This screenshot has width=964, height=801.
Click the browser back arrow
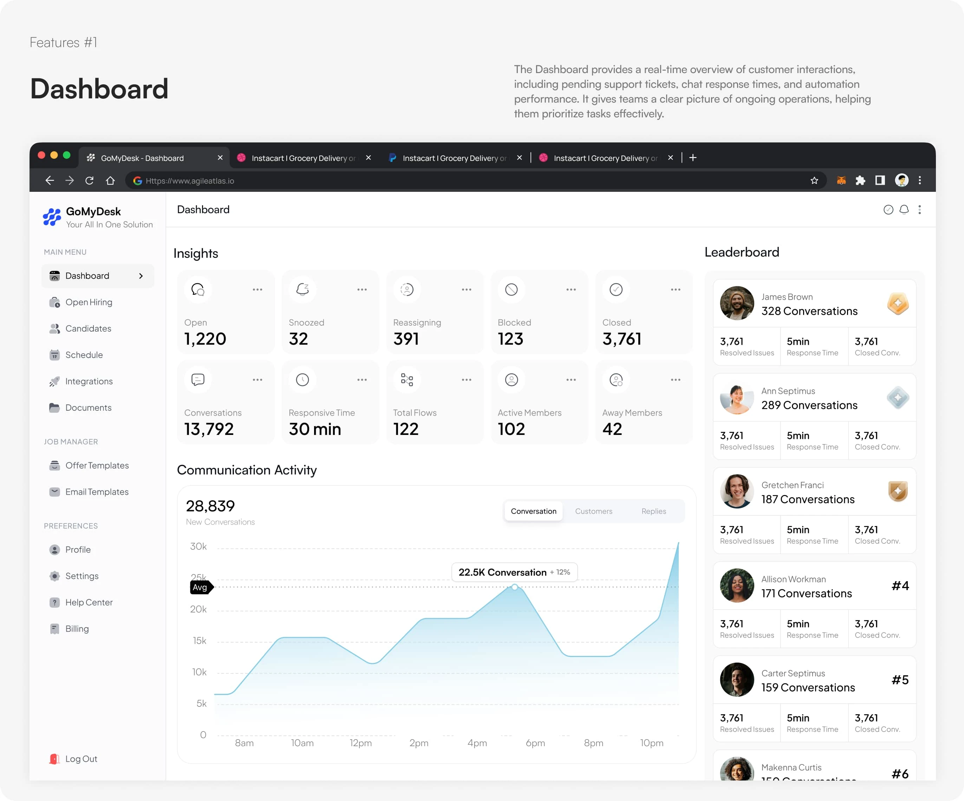[x=50, y=180]
